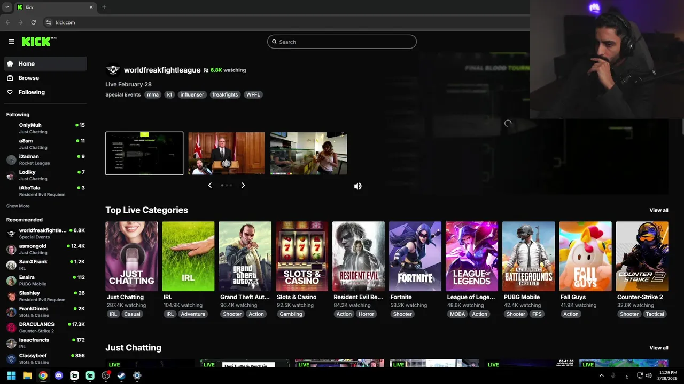The height and width of the screenshot is (384, 684).
Task: Open Lodiky followed channel
Action: (x=45, y=175)
